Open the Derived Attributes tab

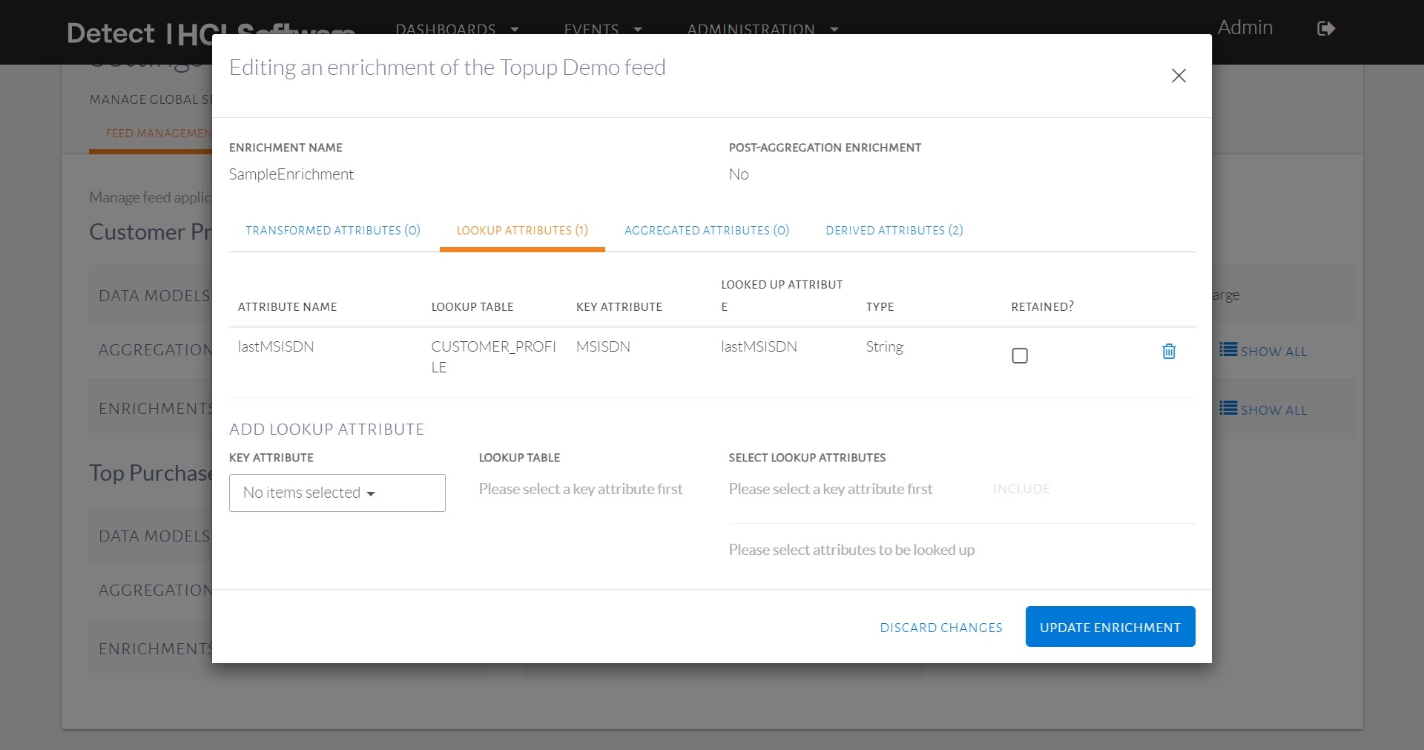click(894, 231)
